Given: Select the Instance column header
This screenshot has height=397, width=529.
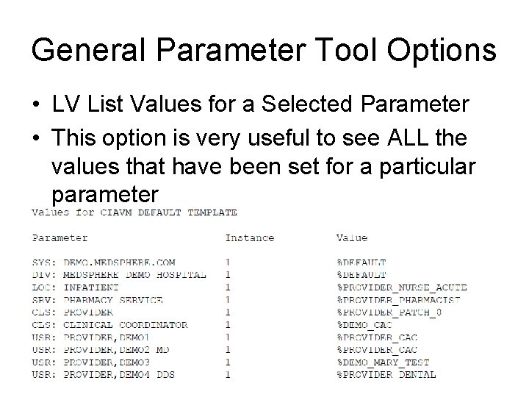Looking at the screenshot, I should point(249,237).
